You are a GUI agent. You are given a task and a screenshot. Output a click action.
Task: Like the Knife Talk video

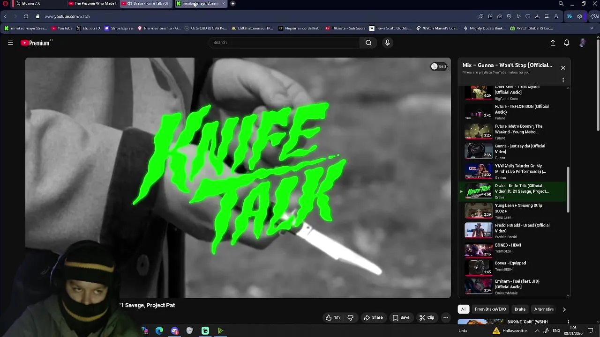pos(333,317)
